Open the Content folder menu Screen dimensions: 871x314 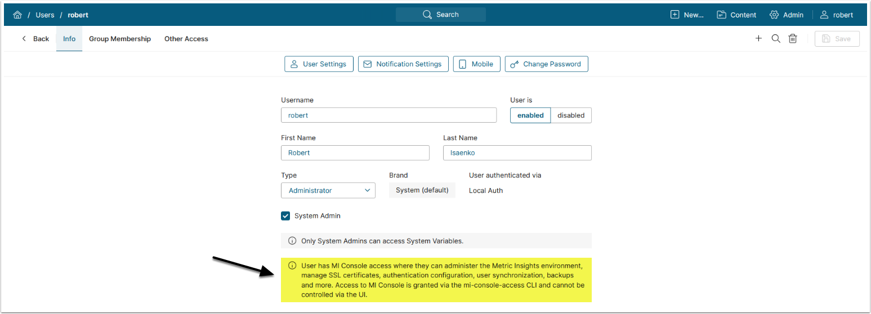(736, 15)
